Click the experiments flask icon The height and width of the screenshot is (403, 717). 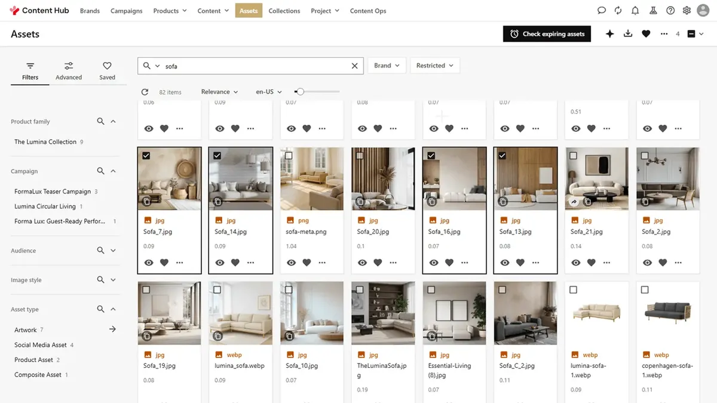tap(652, 10)
